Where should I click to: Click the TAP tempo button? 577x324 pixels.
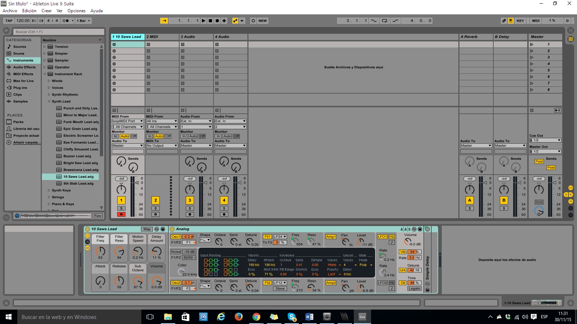[x=9, y=21]
